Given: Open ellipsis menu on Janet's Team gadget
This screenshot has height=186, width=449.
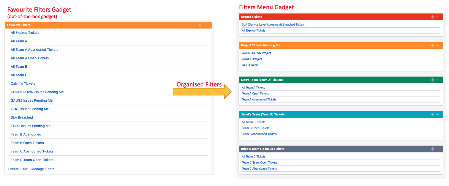Looking at the screenshot, I should (437, 114).
